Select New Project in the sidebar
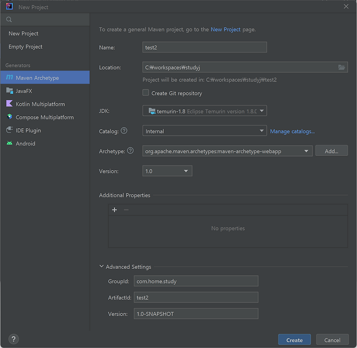Image resolution: width=357 pixels, height=348 pixels. [x=45, y=33]
